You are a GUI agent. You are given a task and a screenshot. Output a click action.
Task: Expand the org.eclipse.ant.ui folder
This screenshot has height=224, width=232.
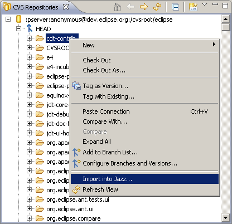(29, 209)
